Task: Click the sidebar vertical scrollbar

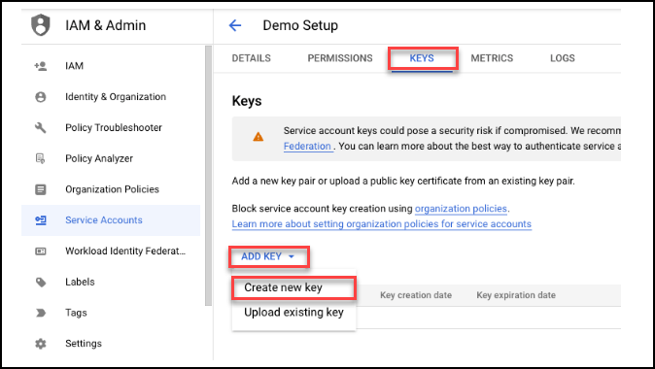Action: tap(208, 176)
